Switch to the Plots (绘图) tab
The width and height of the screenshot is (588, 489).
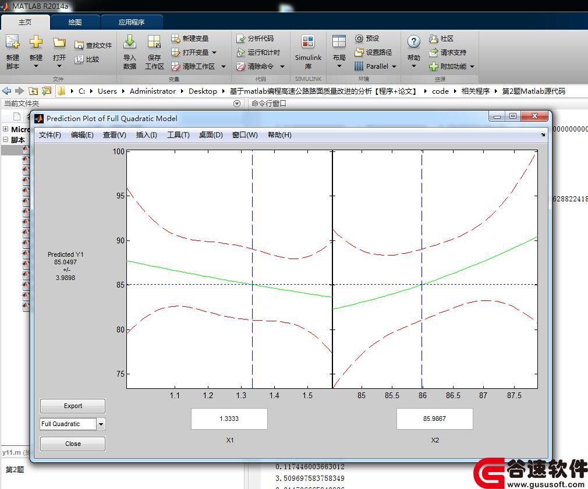(75, 22)
